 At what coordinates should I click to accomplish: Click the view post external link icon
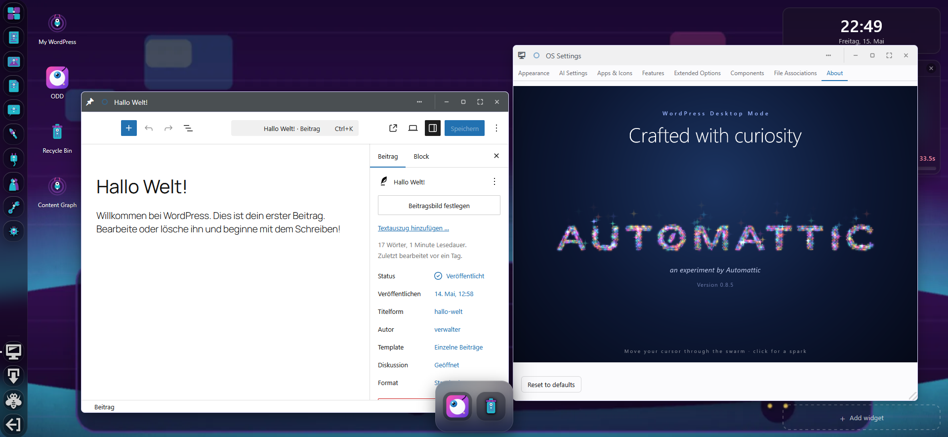[393, 128]
